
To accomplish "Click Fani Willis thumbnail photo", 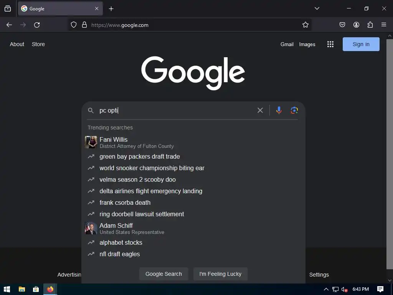I will point(91,142).
